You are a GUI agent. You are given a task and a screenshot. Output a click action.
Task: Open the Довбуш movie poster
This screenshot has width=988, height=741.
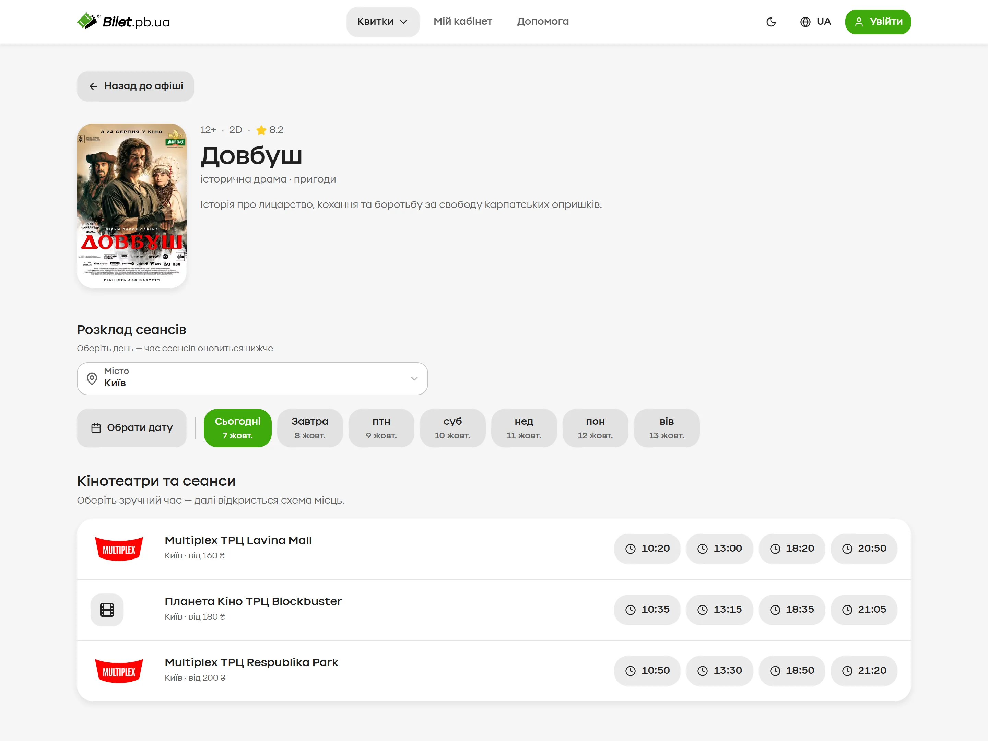point(132,206)
